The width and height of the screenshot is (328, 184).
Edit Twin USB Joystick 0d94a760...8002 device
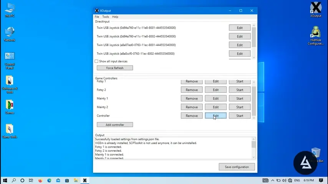tap(240, 36)
